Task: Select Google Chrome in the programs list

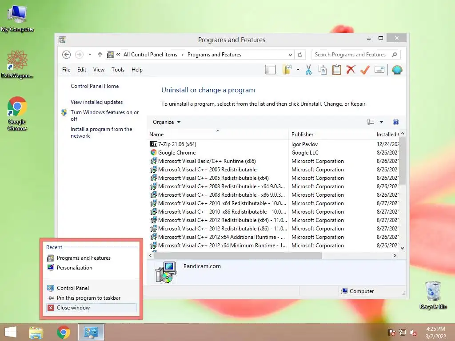Action: [x=177, y=153]
